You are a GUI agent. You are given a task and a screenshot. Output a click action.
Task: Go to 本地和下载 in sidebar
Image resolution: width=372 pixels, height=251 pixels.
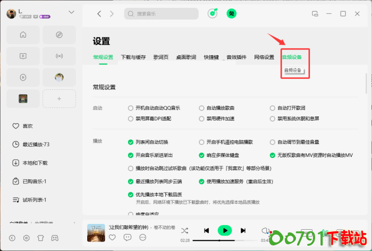click(35, 163)
